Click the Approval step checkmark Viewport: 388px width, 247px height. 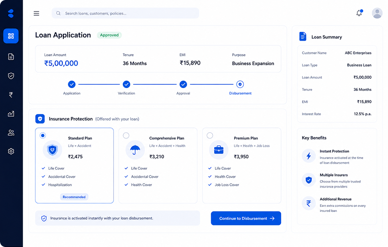(183, 84)
